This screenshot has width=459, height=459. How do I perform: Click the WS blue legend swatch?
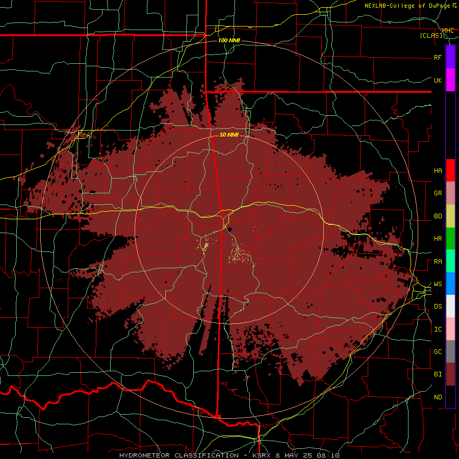(450, 284)
